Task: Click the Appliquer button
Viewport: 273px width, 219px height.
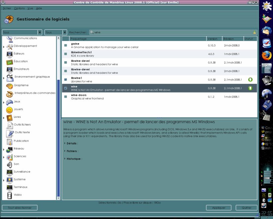Action: coord(219,208)
